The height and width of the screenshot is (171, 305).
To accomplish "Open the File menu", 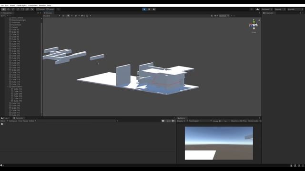I will pyautogui.click(x=2, y=5).
